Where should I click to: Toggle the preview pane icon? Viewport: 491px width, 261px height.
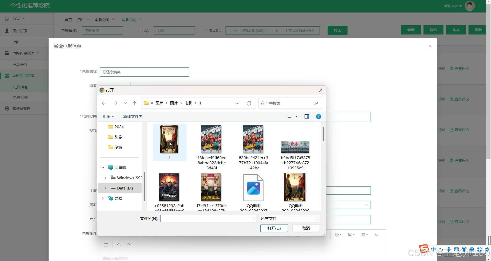[307, 116]
